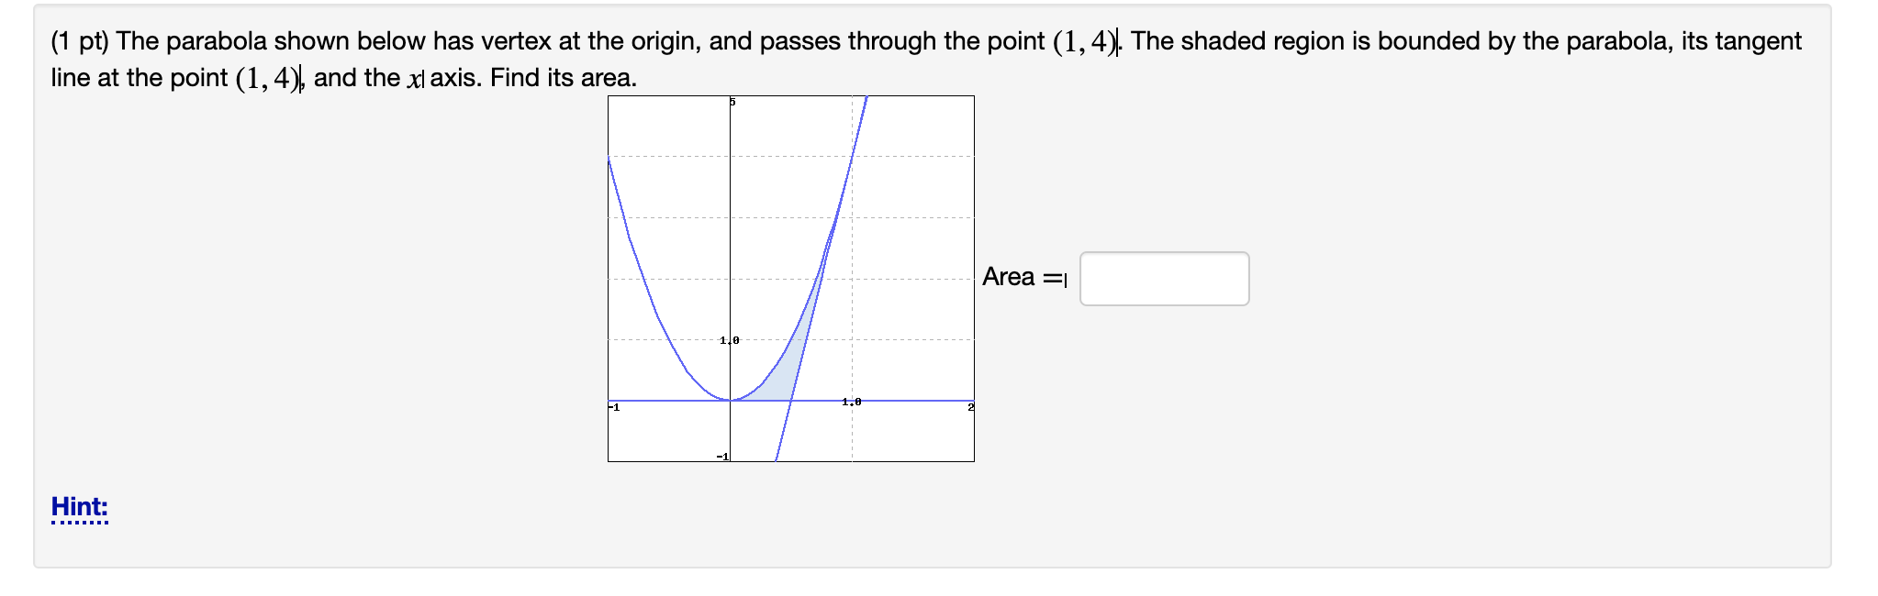Click the x-axis label 1.0
The height and width of the screenshot is (596, 1878).
[851, 401]
